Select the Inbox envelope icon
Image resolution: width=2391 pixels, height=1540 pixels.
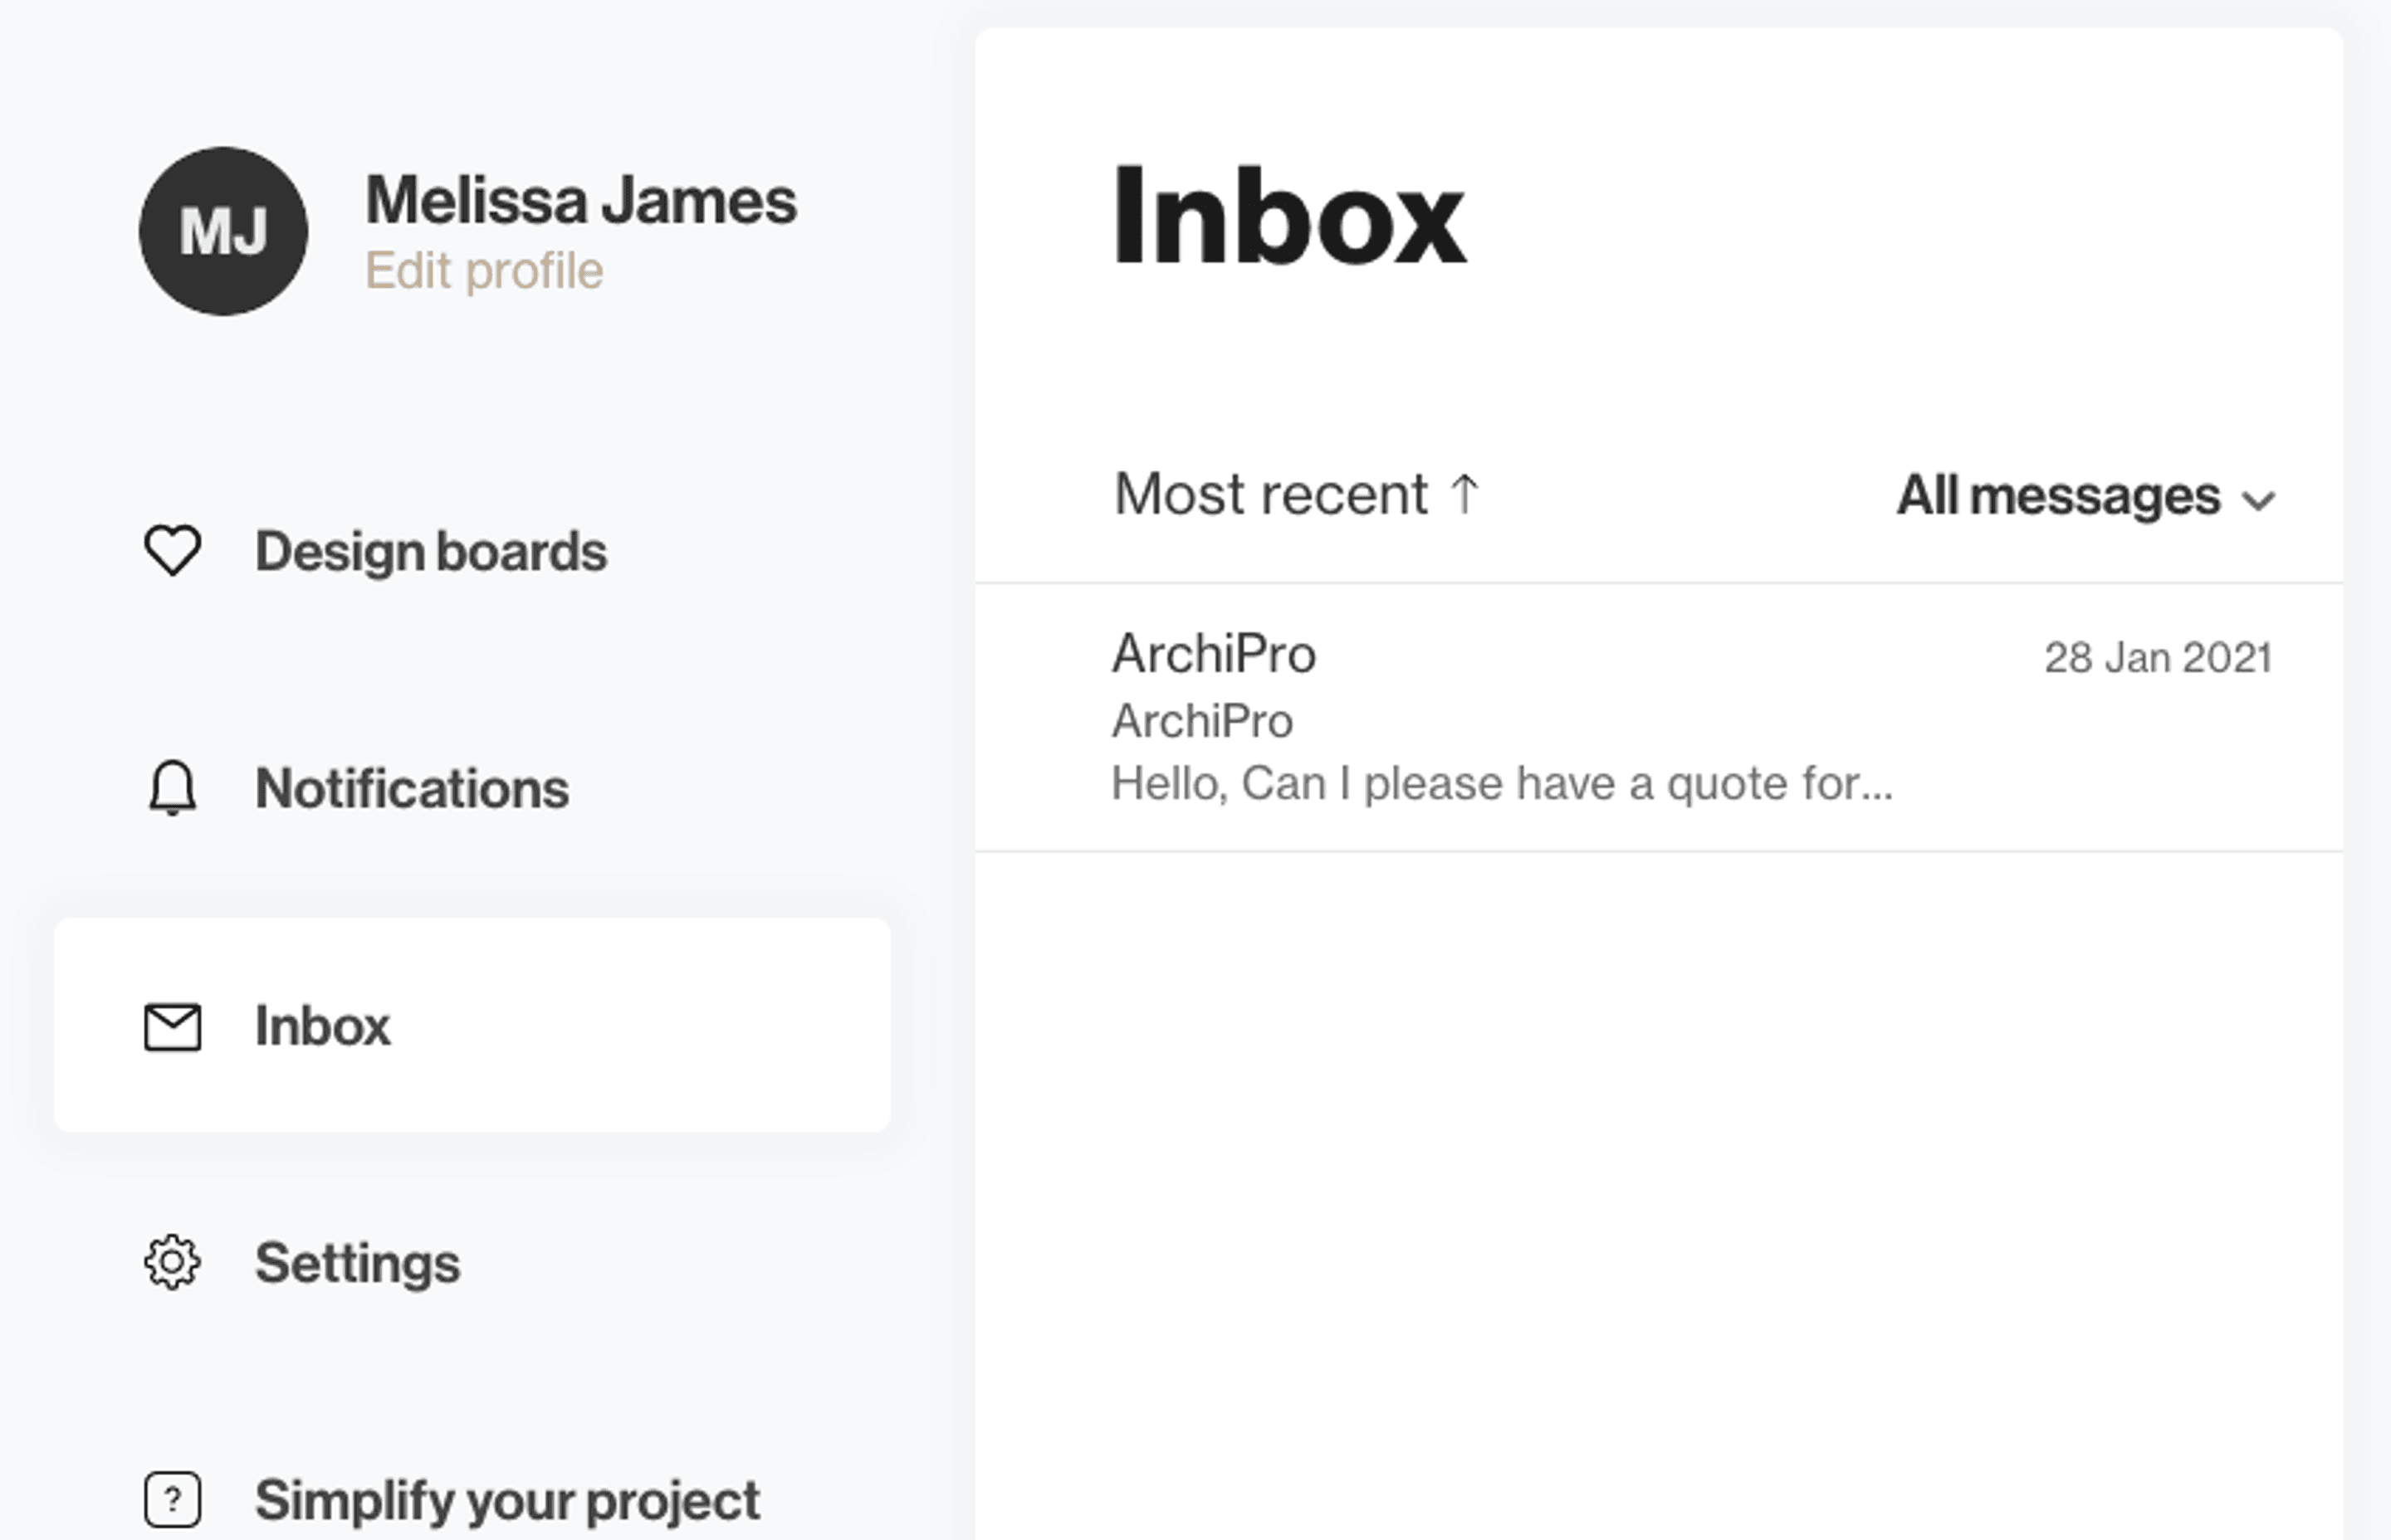(x=173, y=1026)
